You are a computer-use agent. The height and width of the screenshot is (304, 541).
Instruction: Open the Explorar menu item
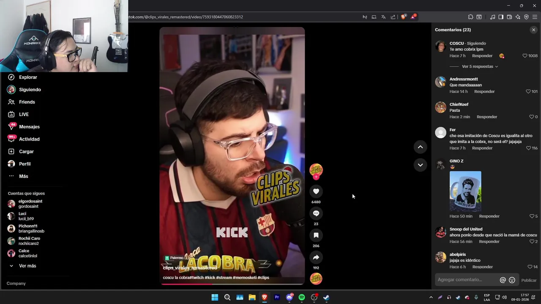pos(28,77)
